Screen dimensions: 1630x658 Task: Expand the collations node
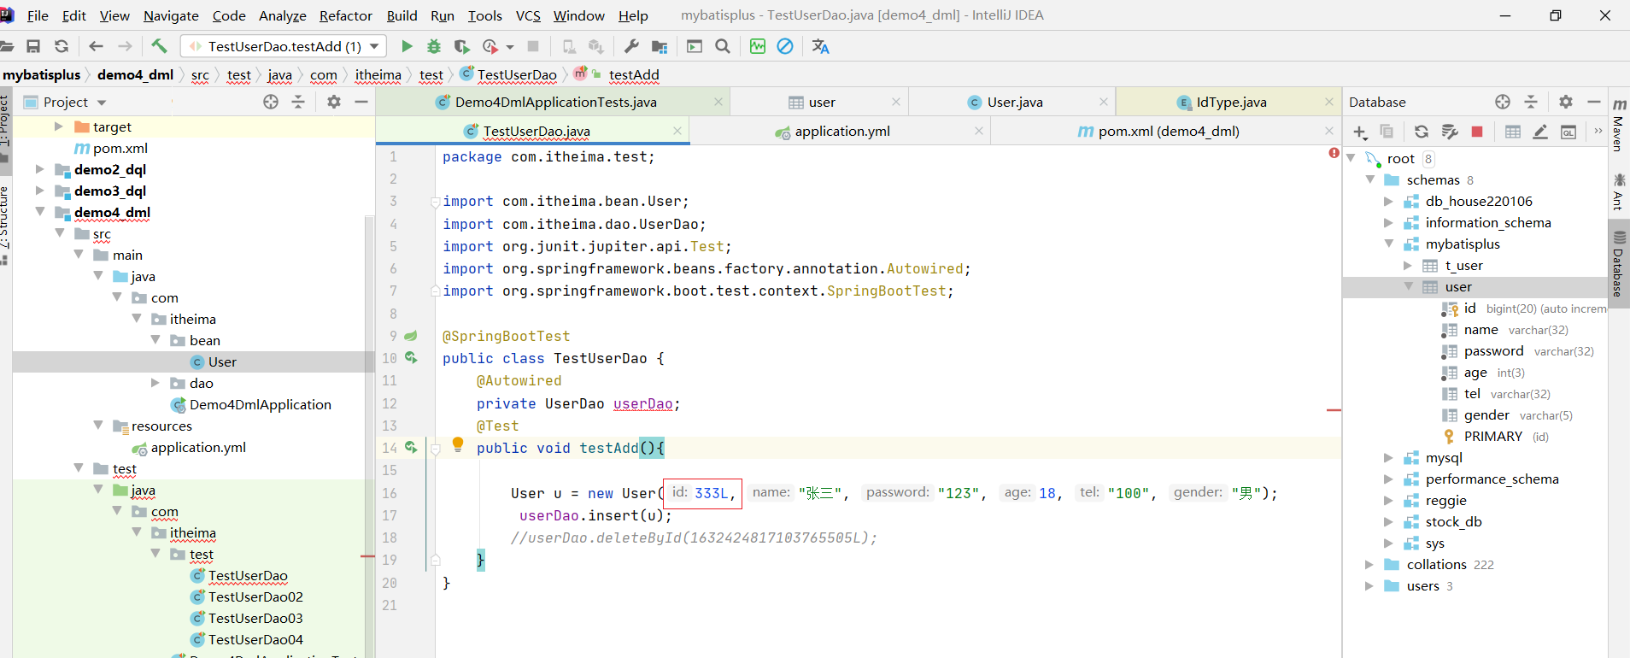click(x=1369, y=565)
